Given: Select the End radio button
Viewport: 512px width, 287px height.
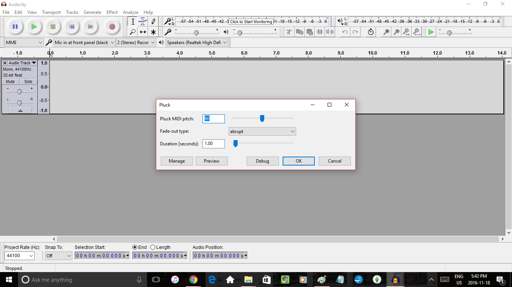Looking at the screenshot, I should pos(135,247).
